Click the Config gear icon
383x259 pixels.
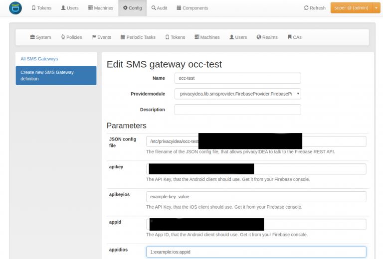125,8
